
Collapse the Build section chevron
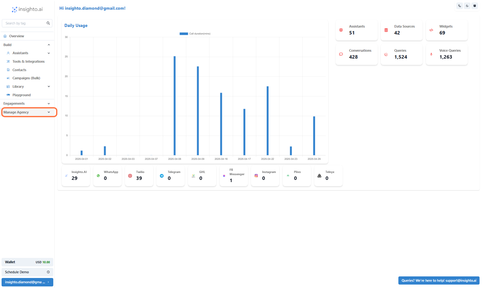pos(49,45)
